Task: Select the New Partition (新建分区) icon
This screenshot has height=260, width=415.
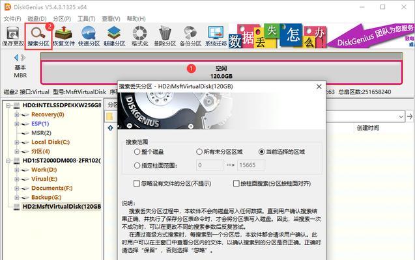Action: pyautogui.click(x=115, y=36)
